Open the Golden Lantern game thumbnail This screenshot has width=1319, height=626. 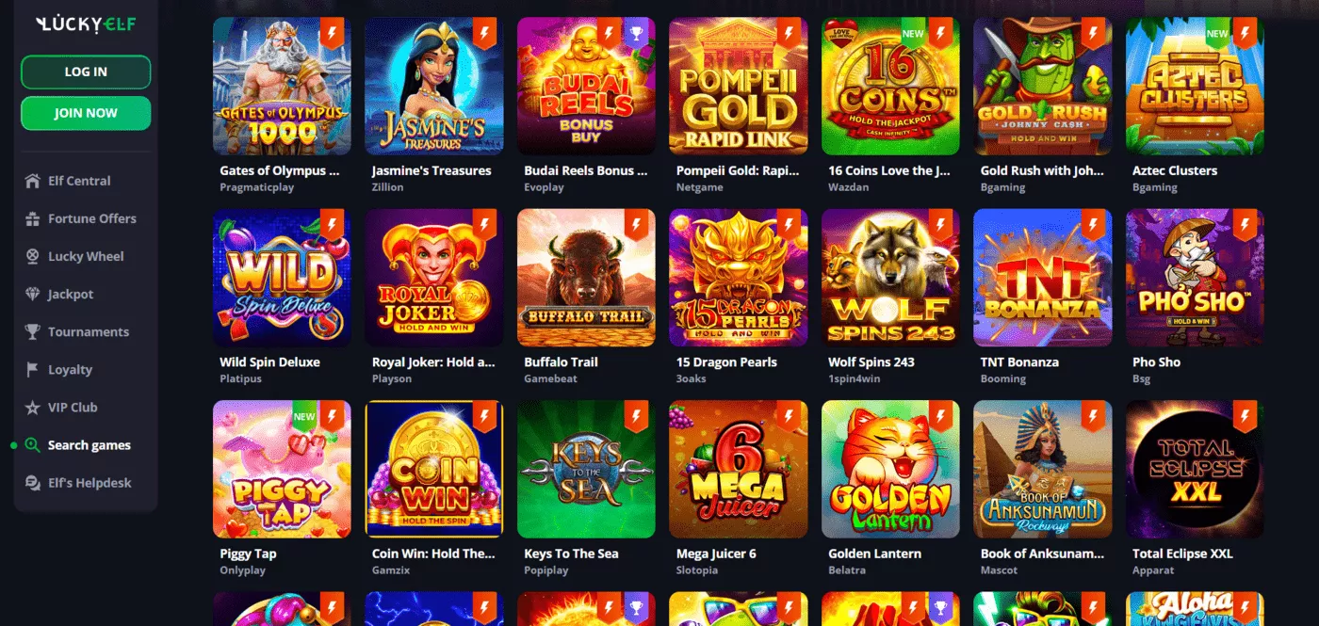coord(890,469)
